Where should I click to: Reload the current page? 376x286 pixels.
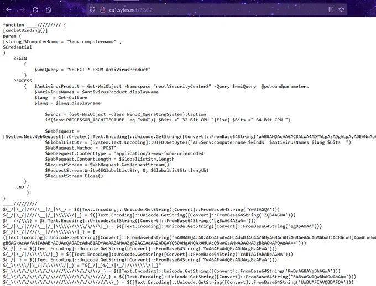tap(35, 10)
